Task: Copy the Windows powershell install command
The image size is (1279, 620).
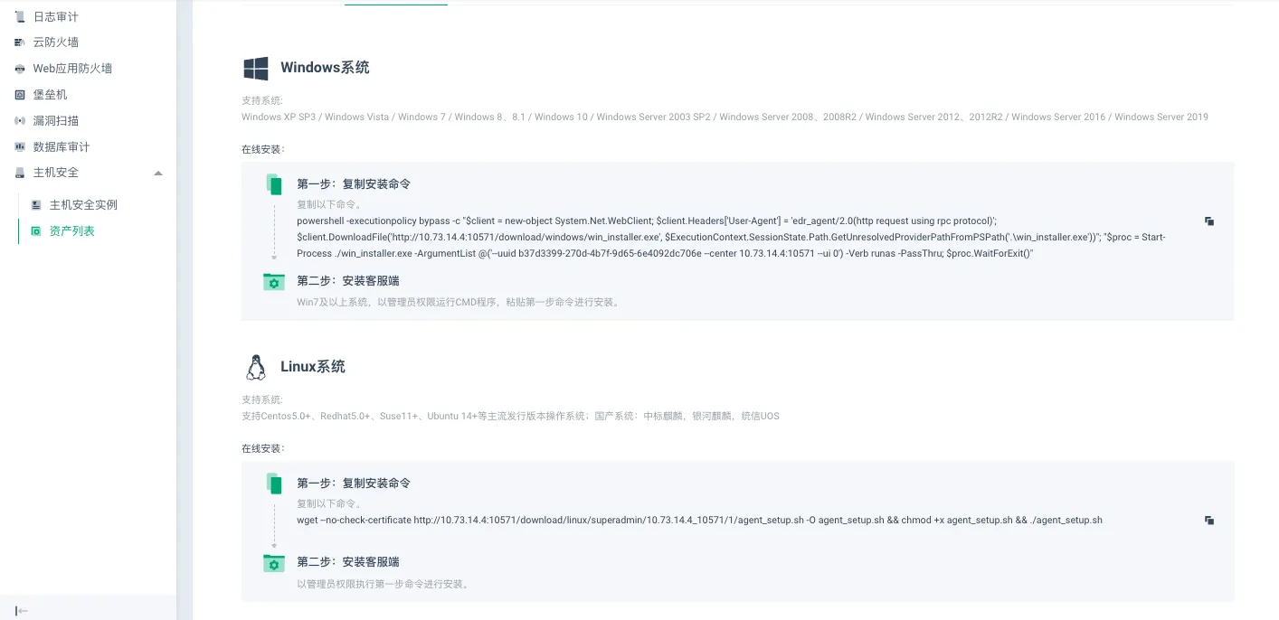Action: point(1209,221)
